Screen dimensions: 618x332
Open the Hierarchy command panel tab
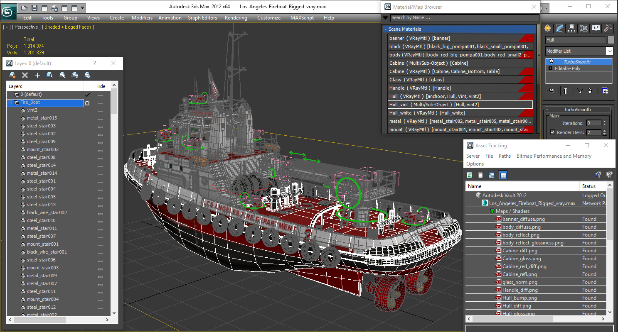(572, 28)
